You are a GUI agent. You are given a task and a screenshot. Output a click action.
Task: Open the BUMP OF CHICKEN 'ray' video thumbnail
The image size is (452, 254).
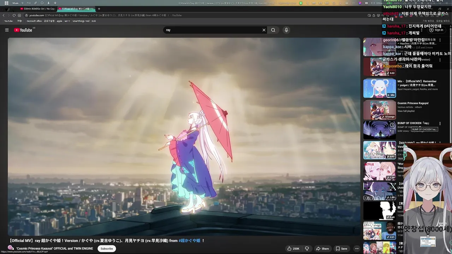(x=380, y=130)
